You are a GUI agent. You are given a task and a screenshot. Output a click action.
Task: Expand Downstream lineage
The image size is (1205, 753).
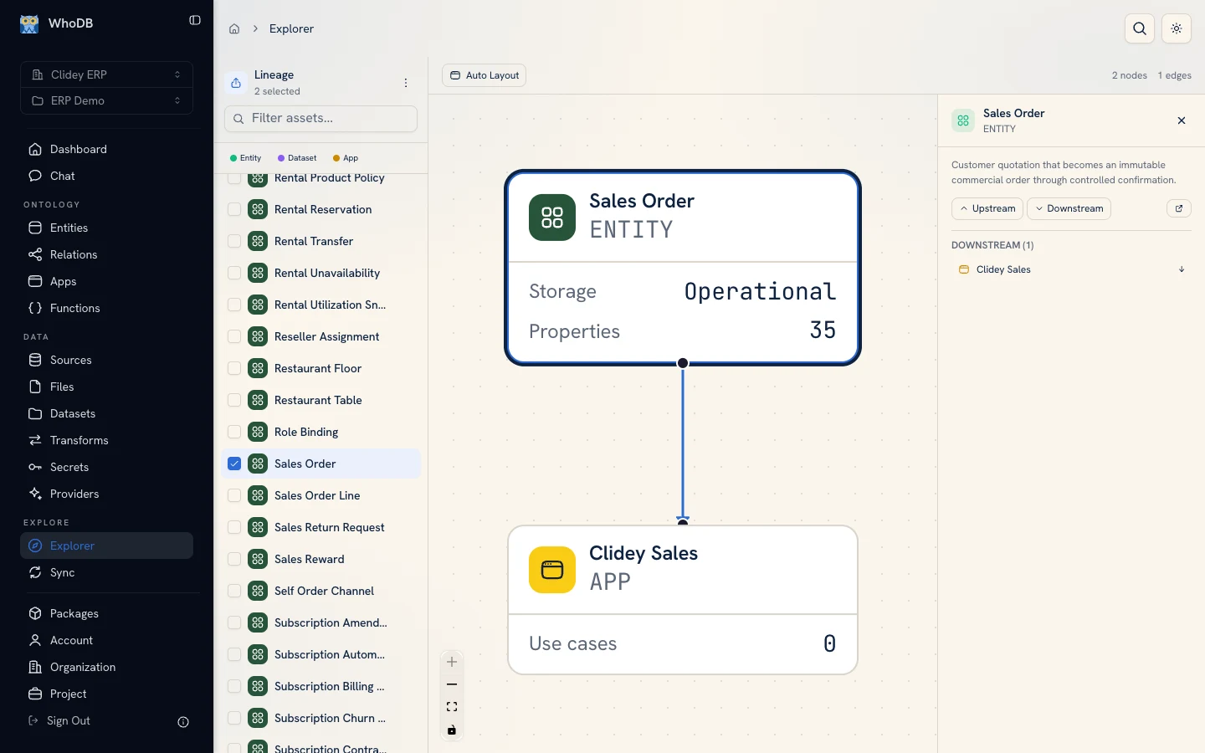(1069, 208)
